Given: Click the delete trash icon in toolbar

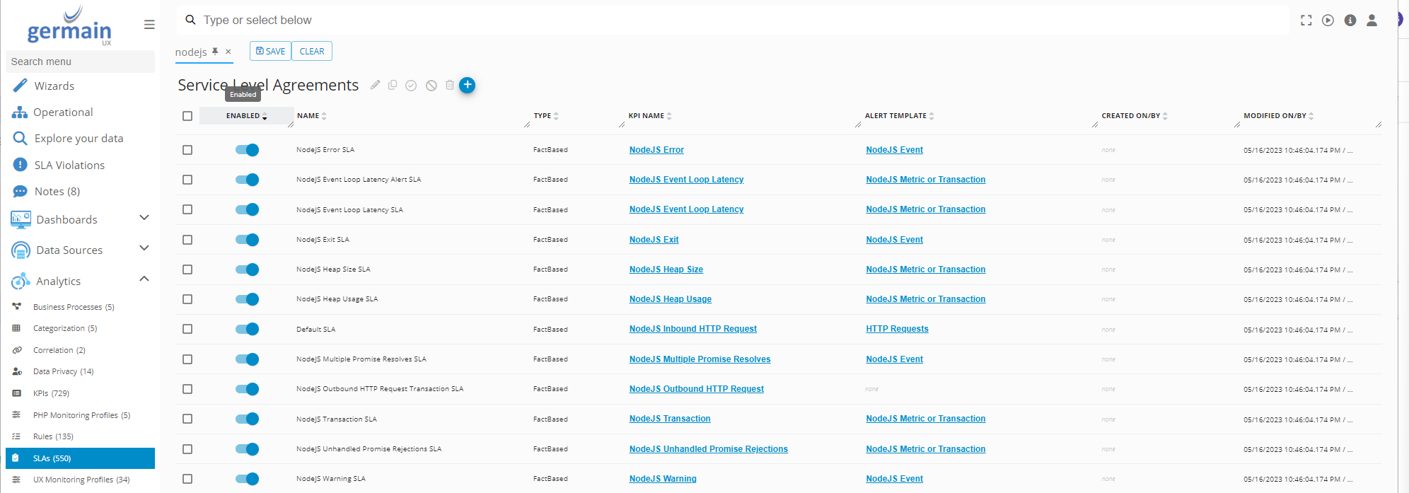Looking at the screenshot, I should [x=449, y=85].
